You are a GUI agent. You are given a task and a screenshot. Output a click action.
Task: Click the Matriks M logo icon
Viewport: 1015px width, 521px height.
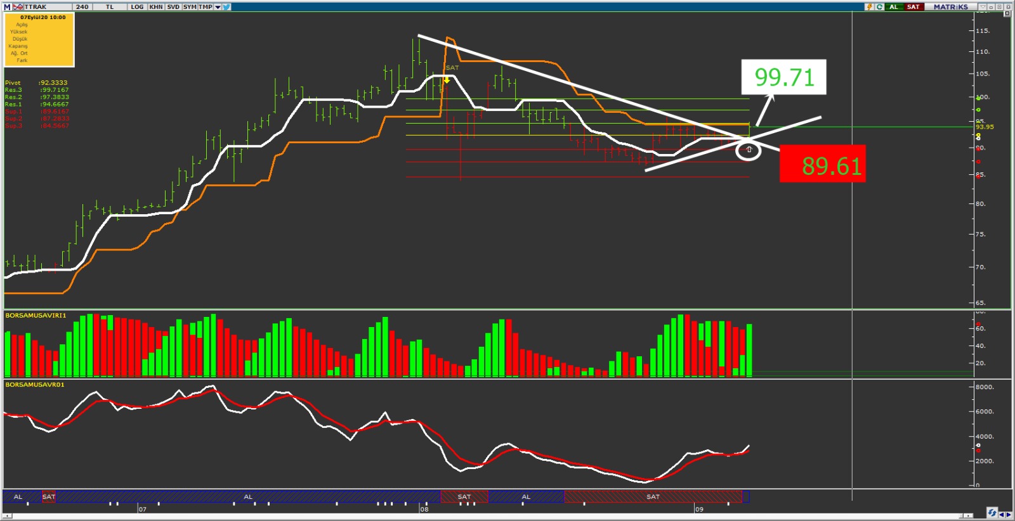tap(7, 7)
